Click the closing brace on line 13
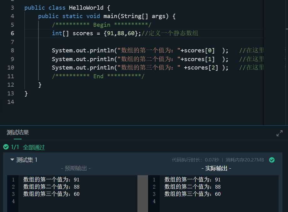 coord(26,94)
